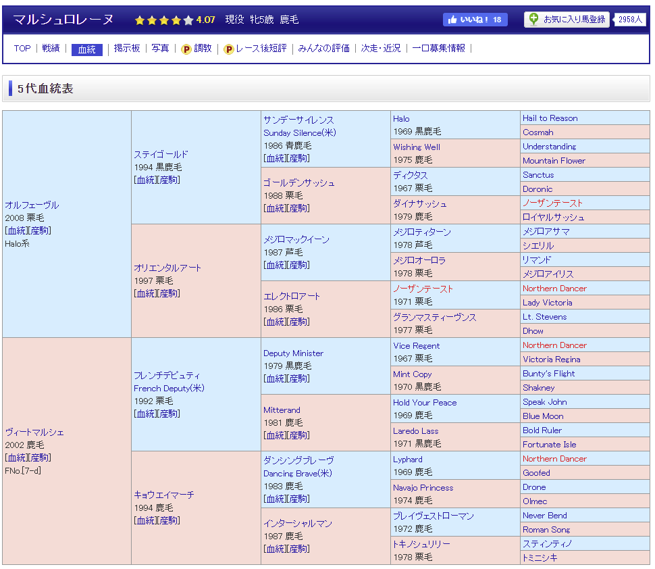Open the Mint Copy link
The width and height of the screenshot is (655, 569).
tap(413, 374)
